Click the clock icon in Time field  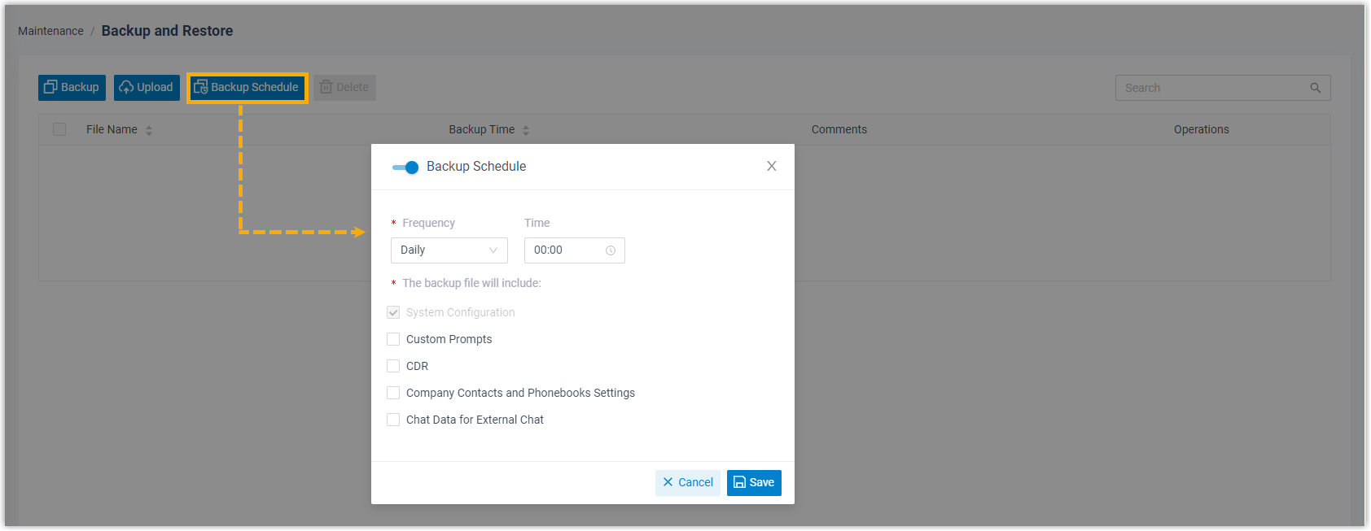point(611,250)
